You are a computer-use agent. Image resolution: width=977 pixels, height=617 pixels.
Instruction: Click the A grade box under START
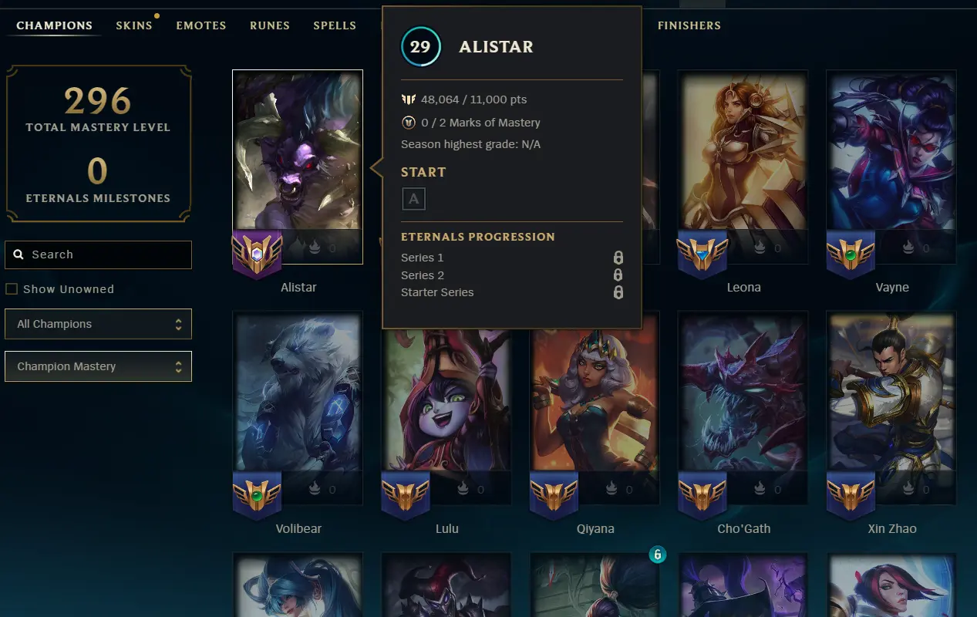coord(413,199)
